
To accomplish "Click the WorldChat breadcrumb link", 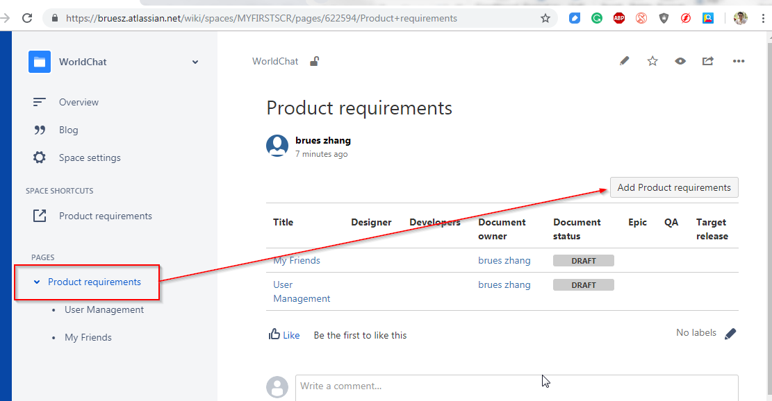I will (x=275, y=62).
